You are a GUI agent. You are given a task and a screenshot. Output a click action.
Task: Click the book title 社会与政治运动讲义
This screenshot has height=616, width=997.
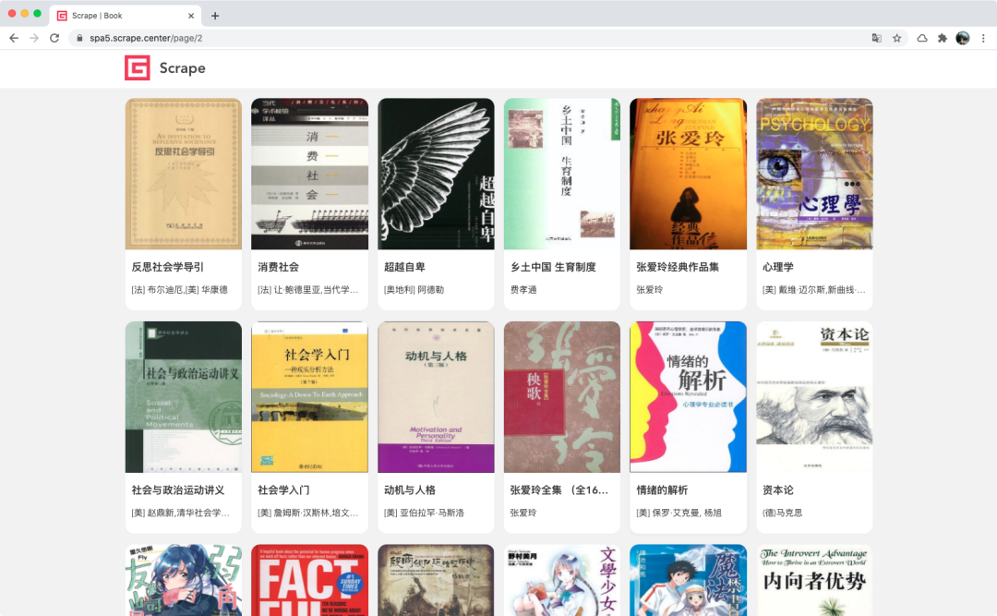tap(178, 490)
